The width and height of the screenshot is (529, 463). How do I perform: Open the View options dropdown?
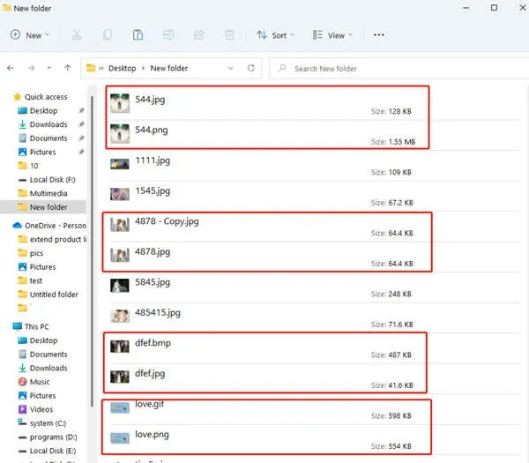click(332, 35)
